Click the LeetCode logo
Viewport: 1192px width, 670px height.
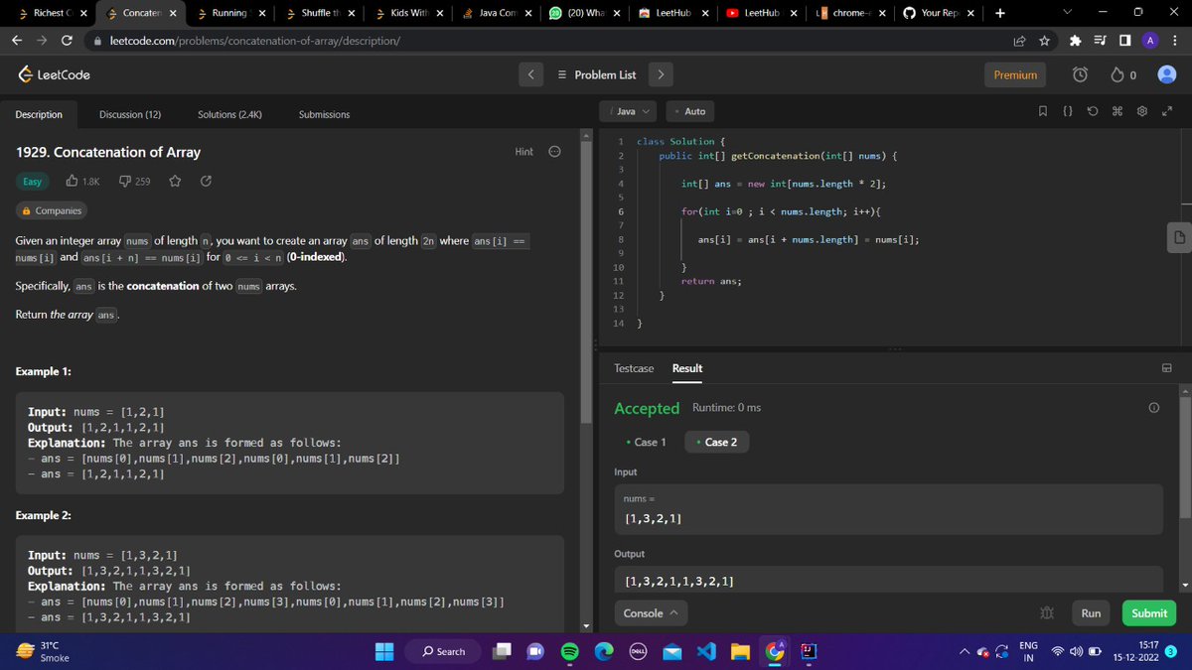[55, 75]
